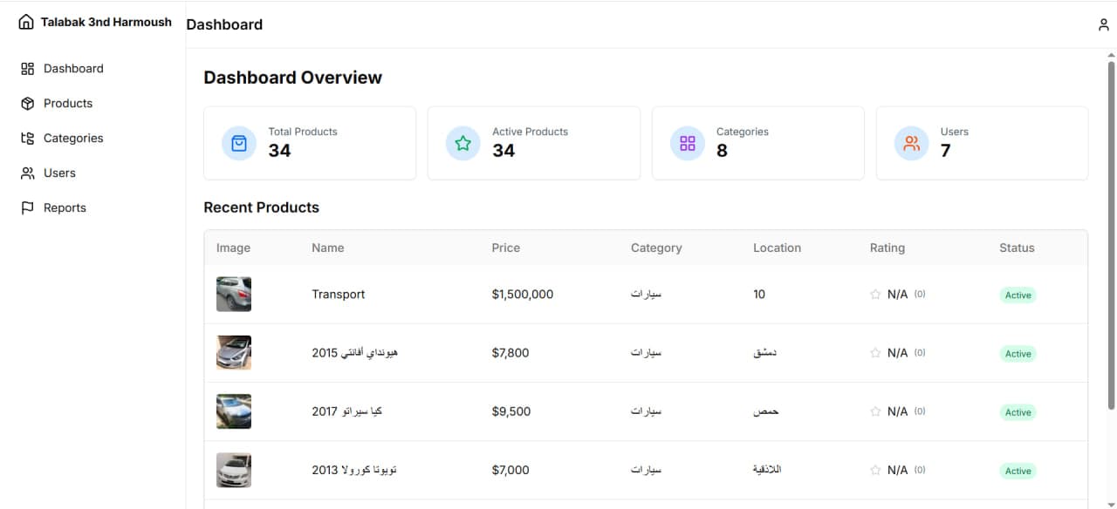1117x509 pixels.
Task: Click the Users count 7
Action: [945, 151]
